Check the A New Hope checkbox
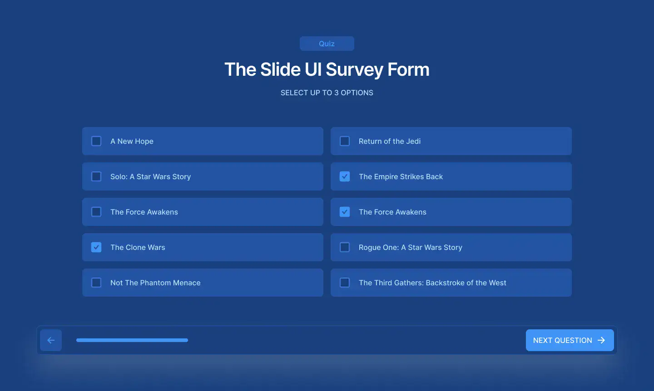Image resolution: width=654 pixels, height=391 pixels. [x=96, y=141]
